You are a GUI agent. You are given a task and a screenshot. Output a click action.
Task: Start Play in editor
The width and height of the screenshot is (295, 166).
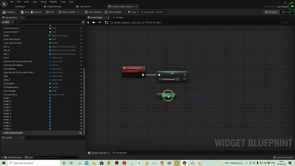coord(132,12)
